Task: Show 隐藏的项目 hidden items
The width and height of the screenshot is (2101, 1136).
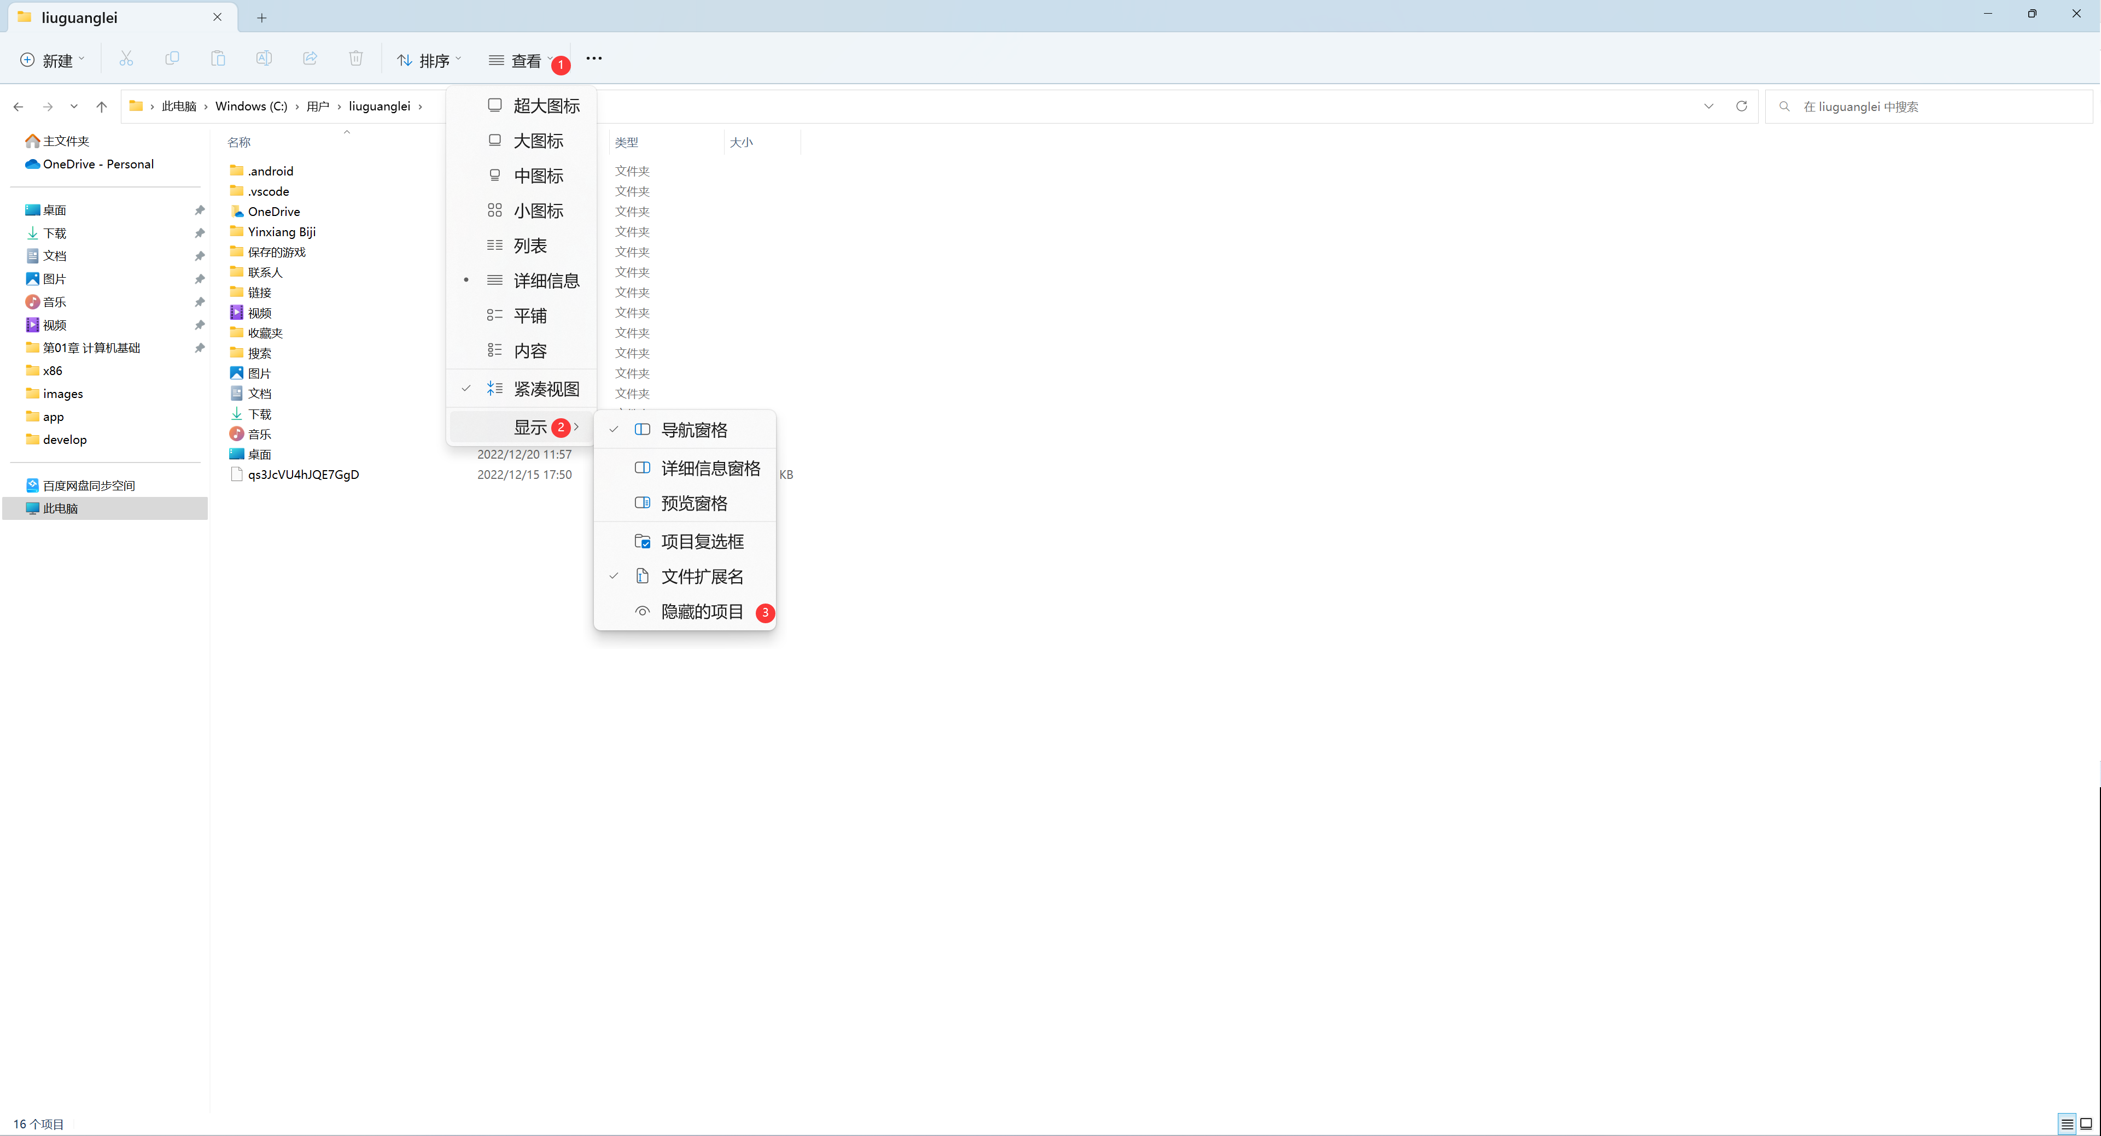Action: 684,612
